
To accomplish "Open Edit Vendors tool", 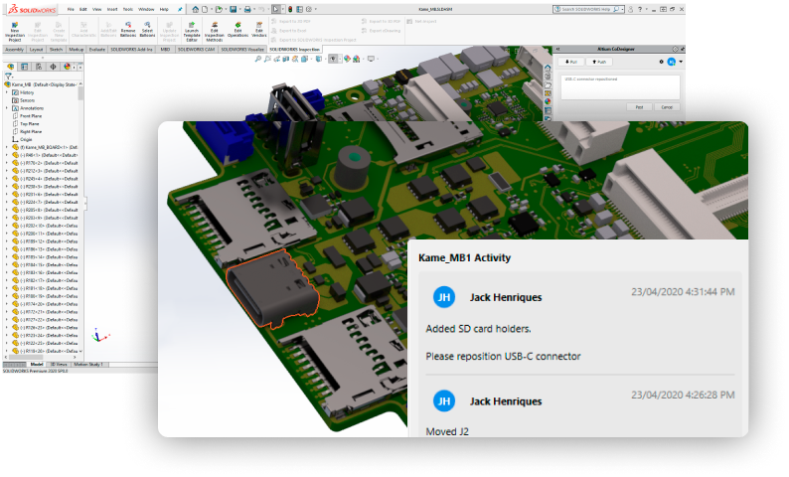I will (259, 30).
